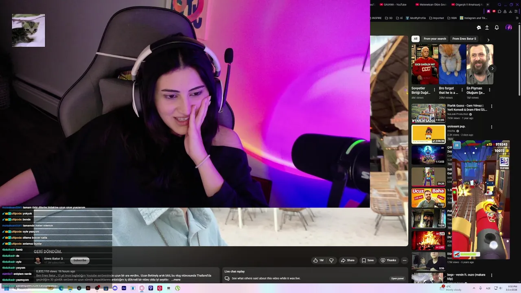Click the Save button under the video

point(368,260)
